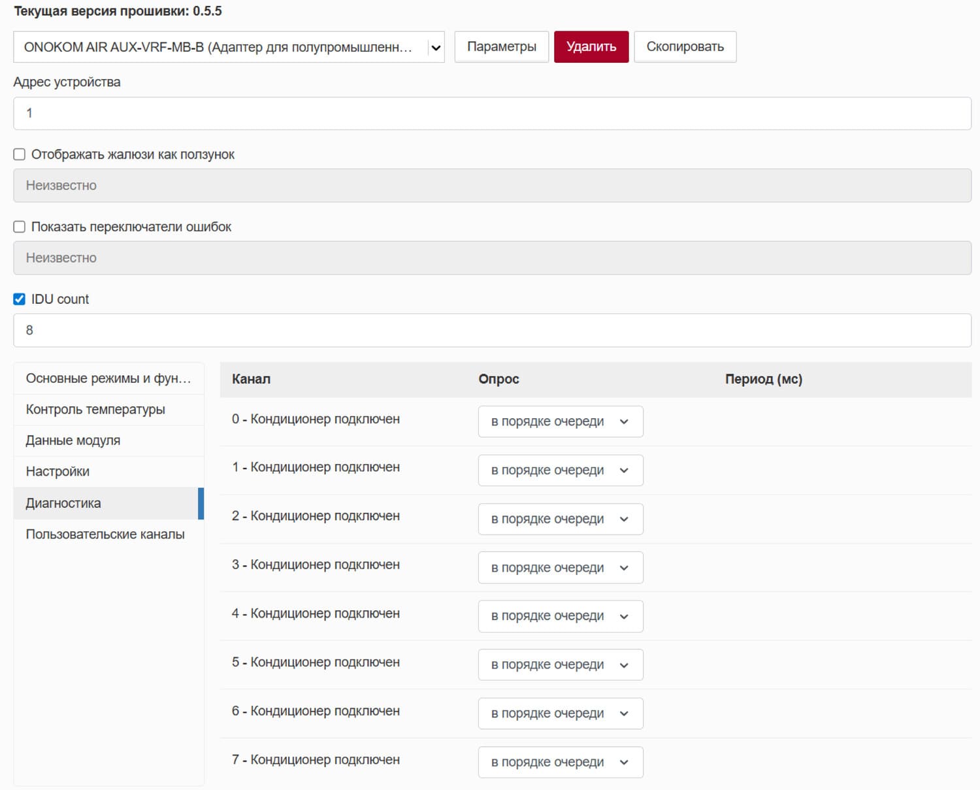The height and width of the screenshot is (790, 980).
Task: Go to the Настройки tab
Action: (x=57, y=472)
